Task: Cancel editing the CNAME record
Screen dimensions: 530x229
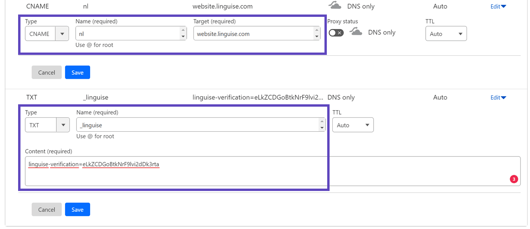Action: (x=47, y=73)
